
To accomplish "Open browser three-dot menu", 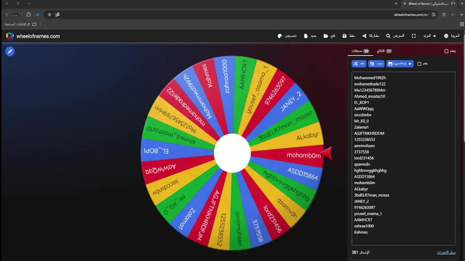I will (x=7, y=15).
